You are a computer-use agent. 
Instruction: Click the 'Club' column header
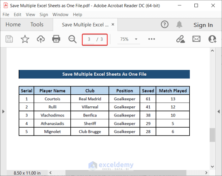point(90,91)
